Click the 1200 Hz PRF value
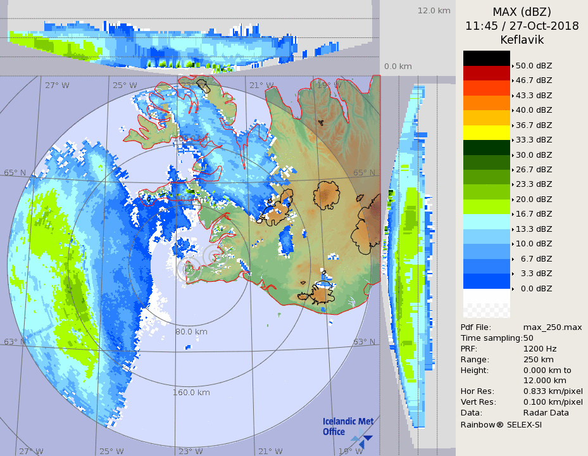This screenshot has width=588, height=456. click(x=540, y=348)
